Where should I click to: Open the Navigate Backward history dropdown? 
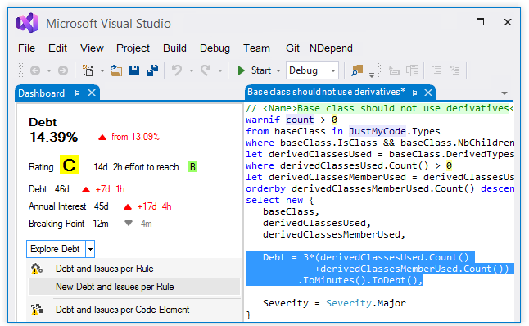click(49, 70)
